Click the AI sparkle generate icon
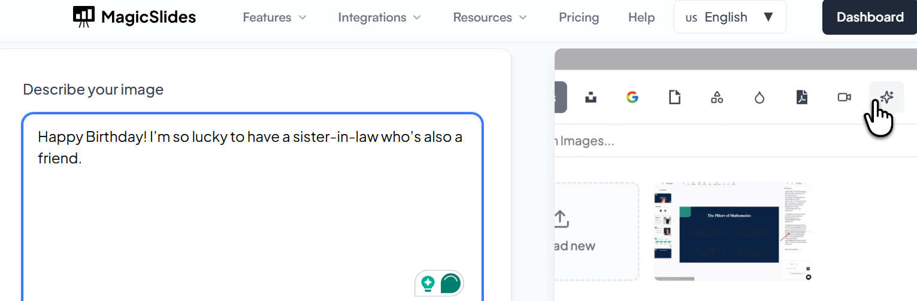The image size is (917, 301). (886, 98)
